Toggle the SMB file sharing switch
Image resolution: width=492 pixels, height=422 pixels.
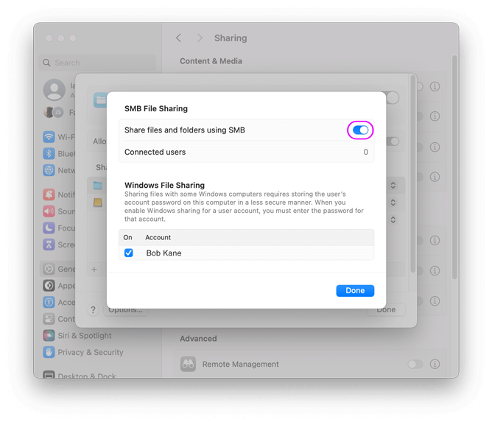[360, 130]
